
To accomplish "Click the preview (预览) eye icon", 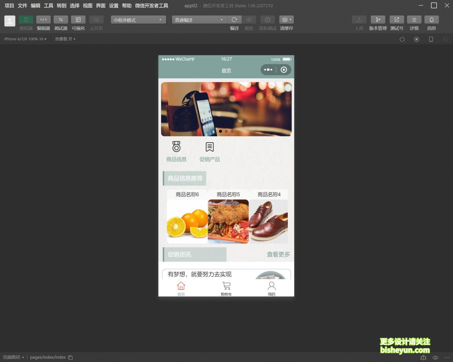I will coord(249,20).
